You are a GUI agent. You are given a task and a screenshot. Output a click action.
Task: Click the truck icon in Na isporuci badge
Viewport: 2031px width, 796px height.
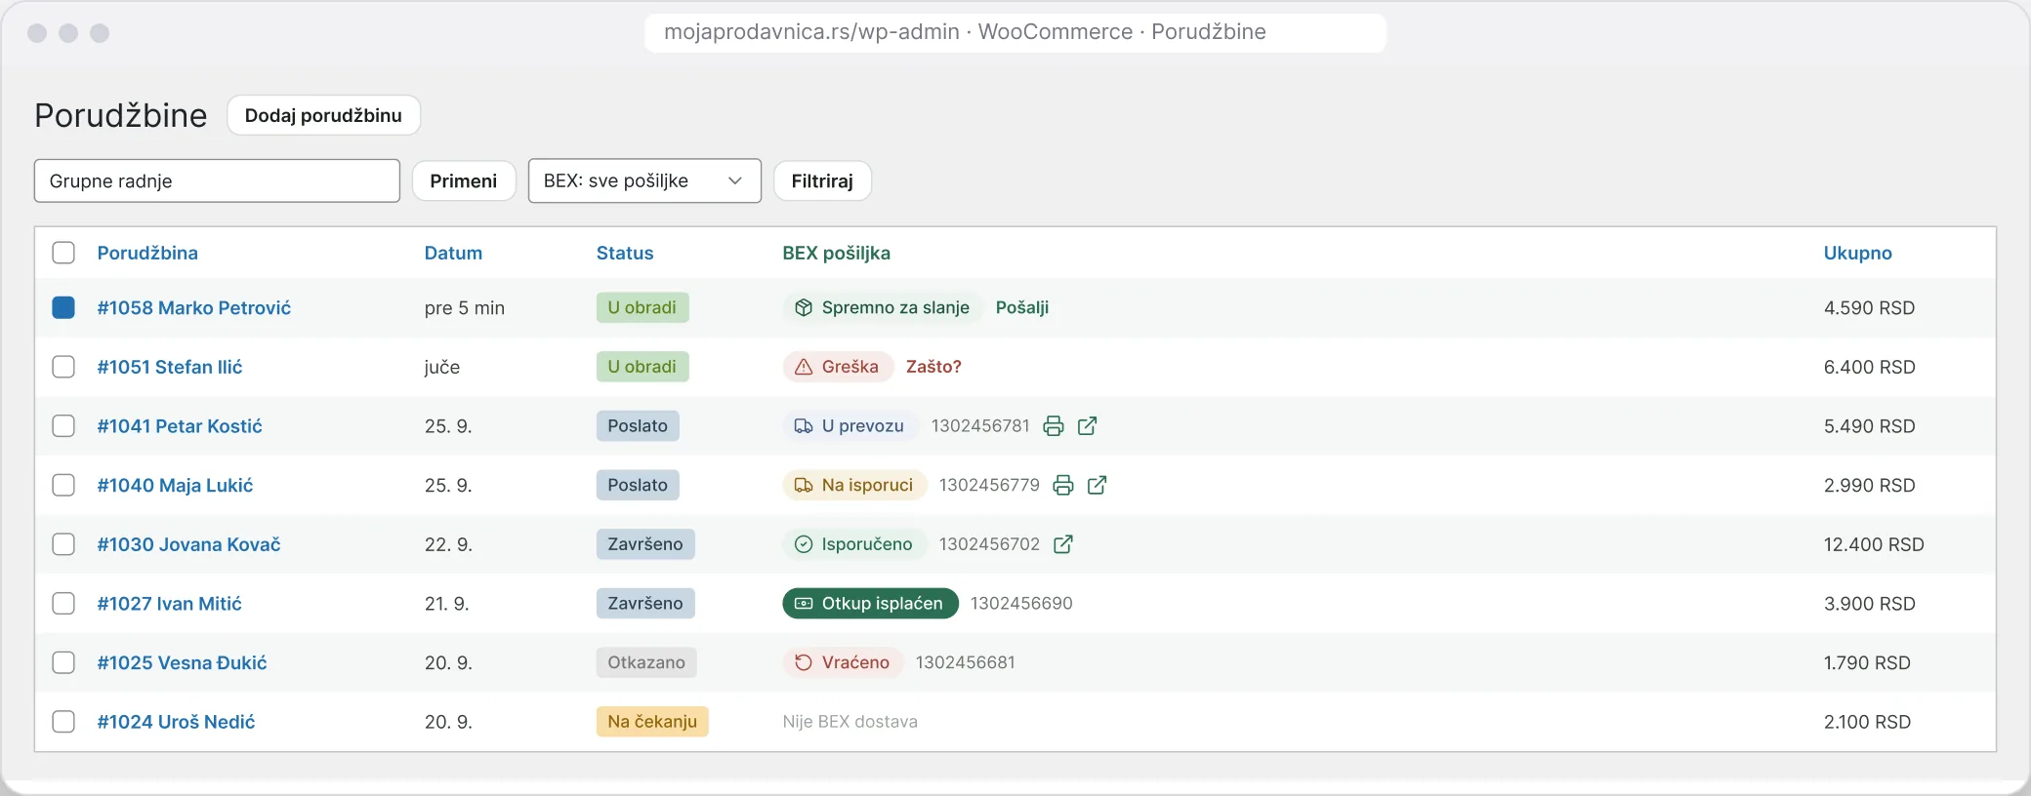coord(804,485)
